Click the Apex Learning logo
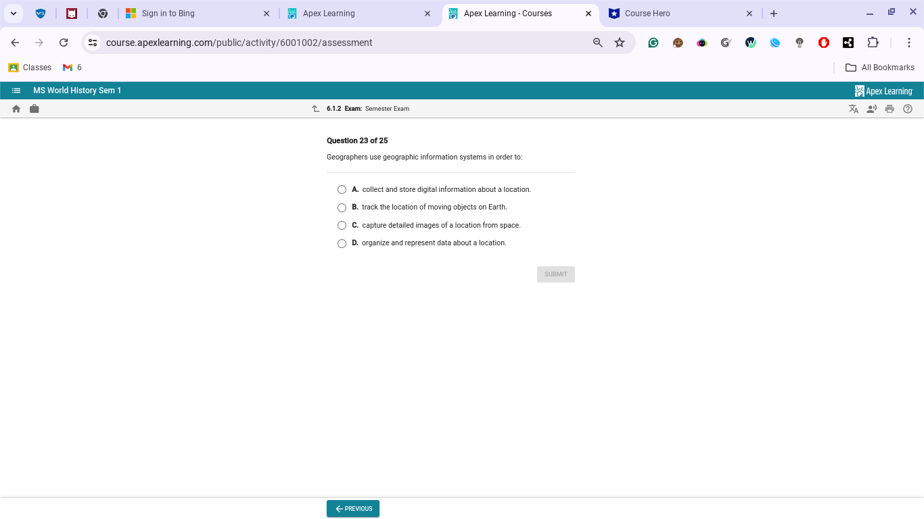The width and height of the screenshot is (924, 519). pos(883,91)
